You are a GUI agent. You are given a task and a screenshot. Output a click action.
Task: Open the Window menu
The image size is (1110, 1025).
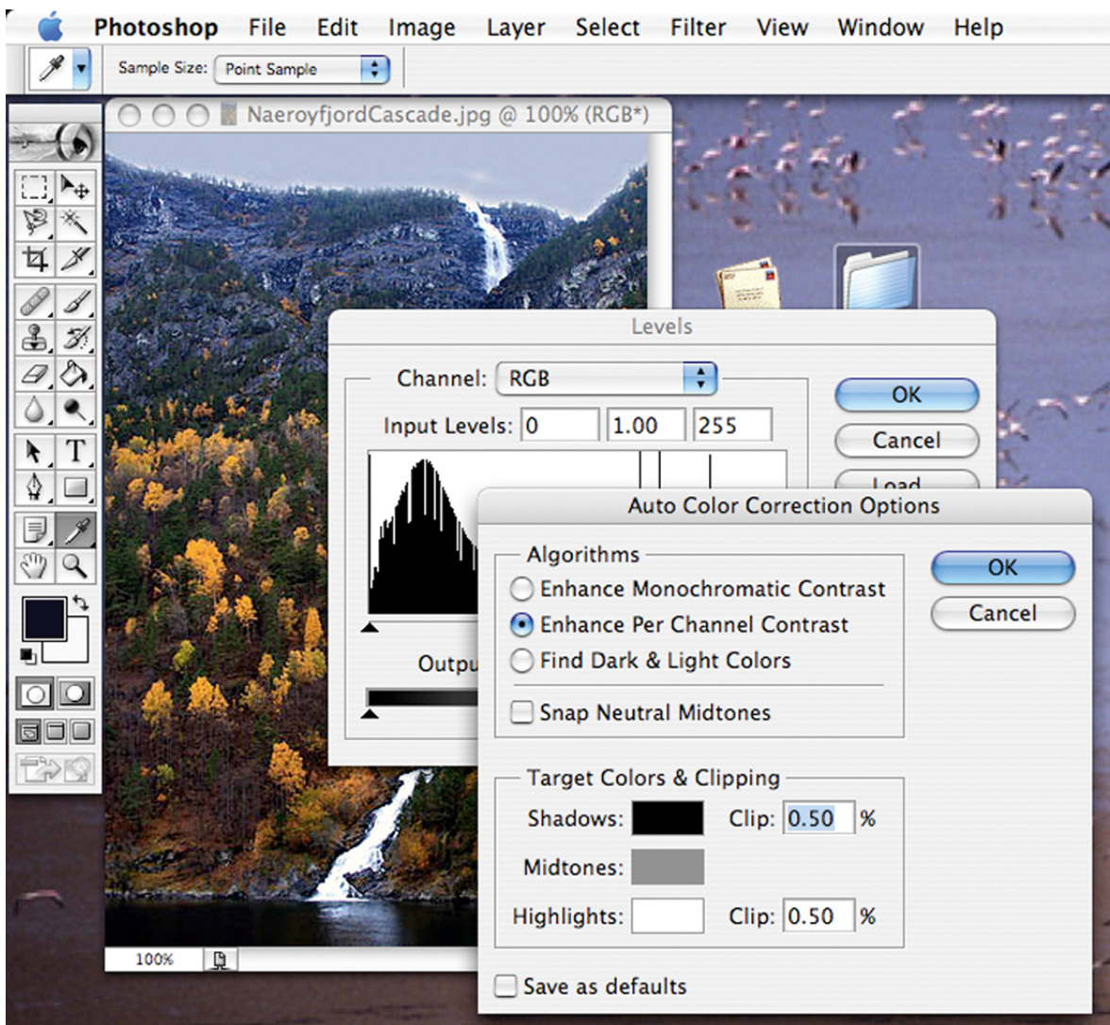tap(881, 26)
